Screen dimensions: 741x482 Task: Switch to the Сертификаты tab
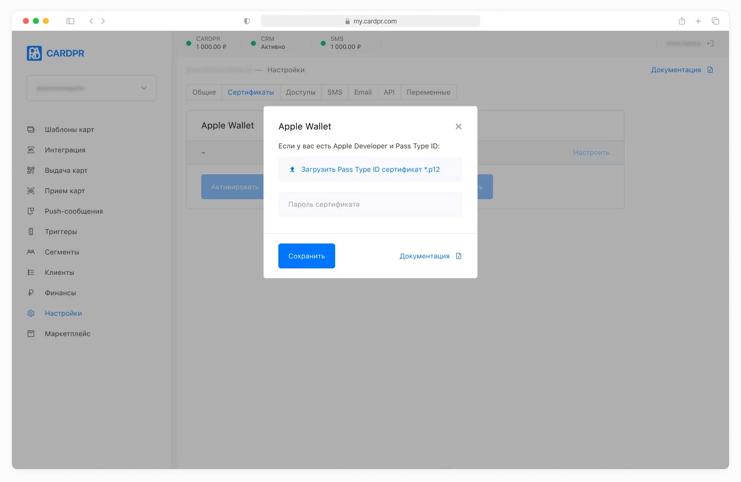(251, 92)
